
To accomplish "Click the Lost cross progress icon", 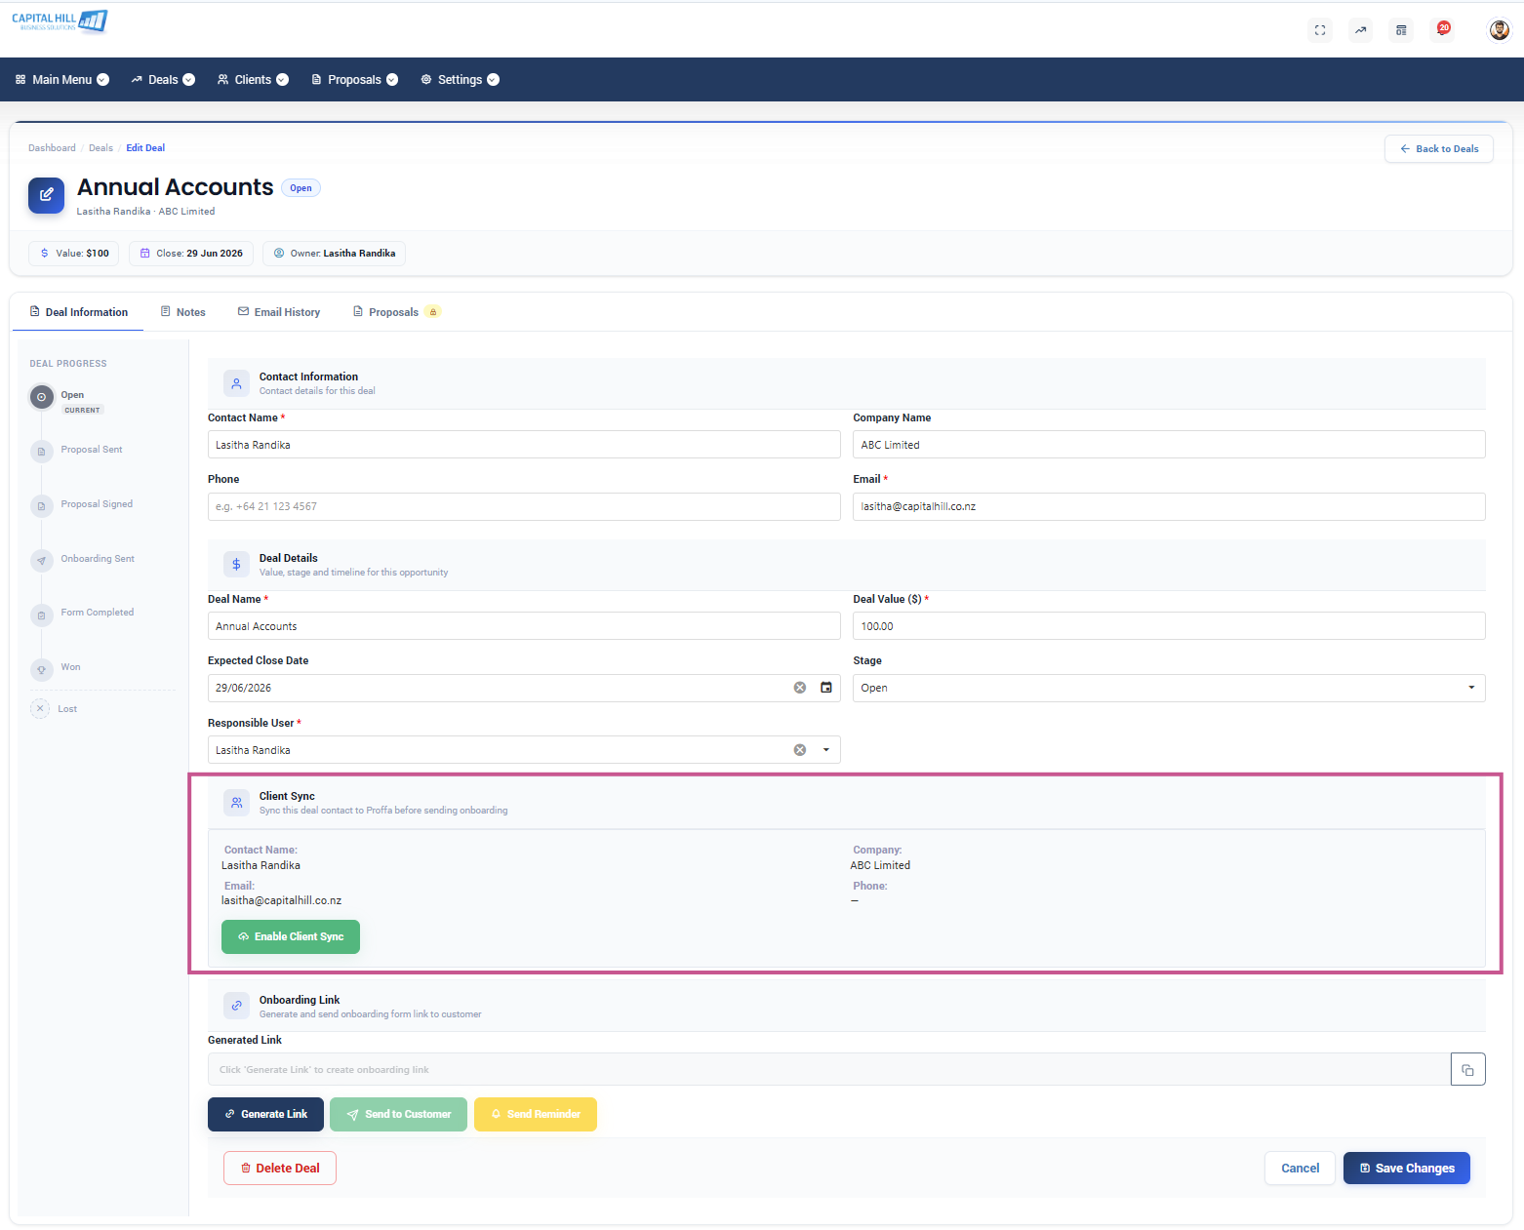I will [40, 709].
